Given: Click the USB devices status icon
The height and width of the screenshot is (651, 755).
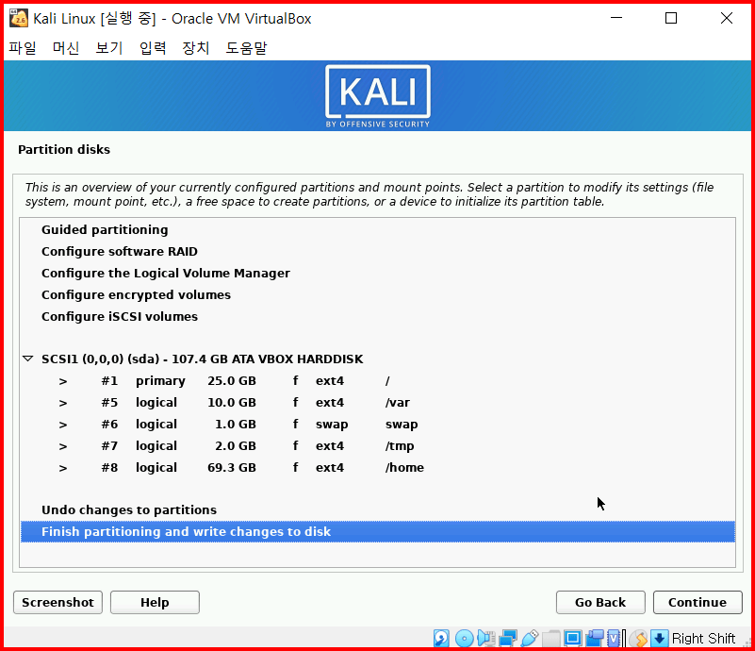Looking at the screenshot, I should (x=530, y=638).
